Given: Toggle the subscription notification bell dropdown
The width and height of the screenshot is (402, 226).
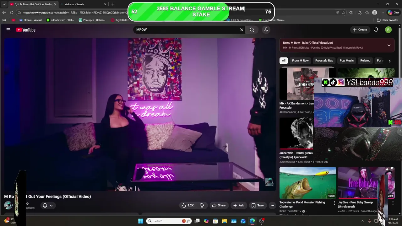Looking at the screenshot, I should (48, 205).
